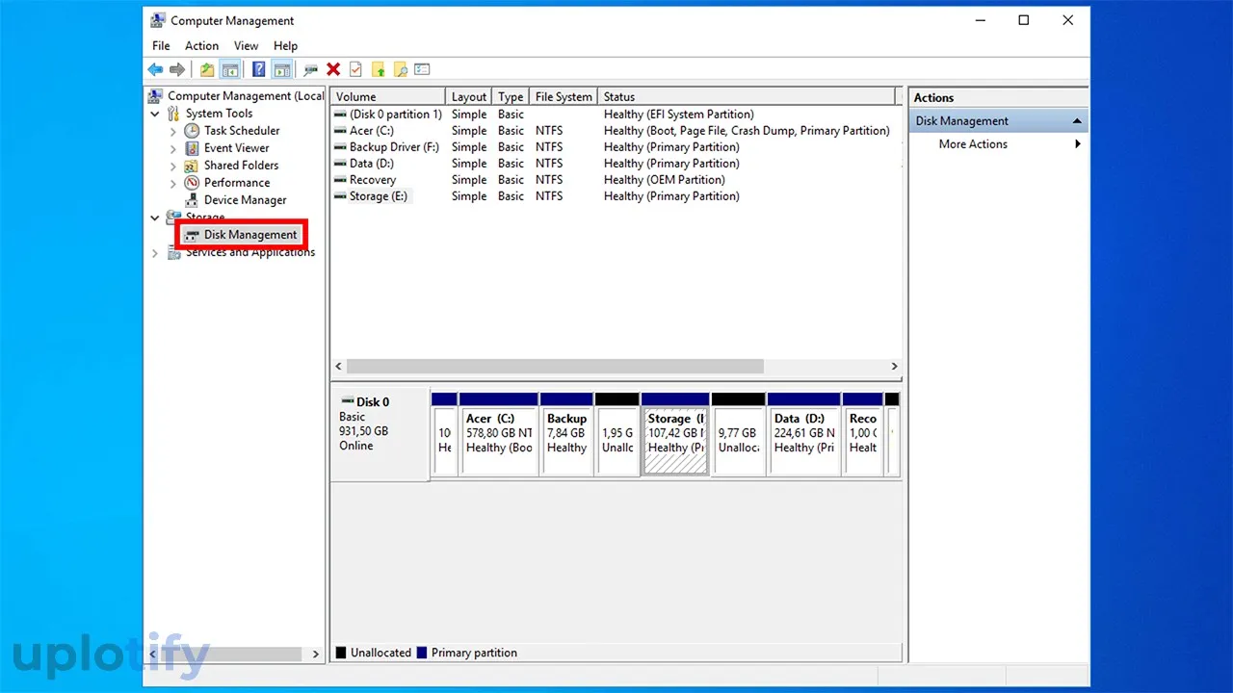Viewport: 1233px width, 693px height.
Task: Toggle the Show/Hide Action Pane icon
Action: [x=281, y=69]
